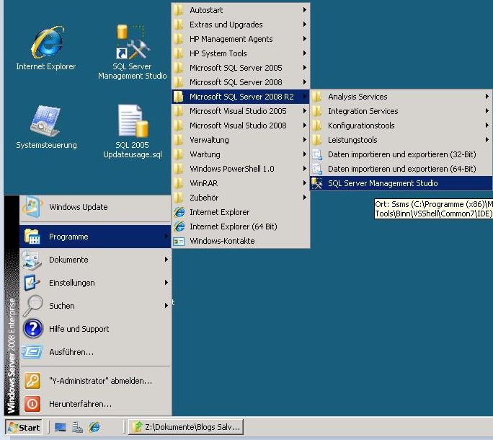Select Daten importieren und exportieren (64-Bit) label
Image resolution: width=493 pixels, height=440 pixels.
(x=401, y=169)
